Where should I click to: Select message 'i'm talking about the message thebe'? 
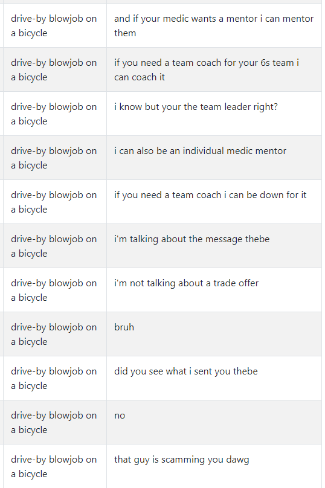[x=191, y=239]
